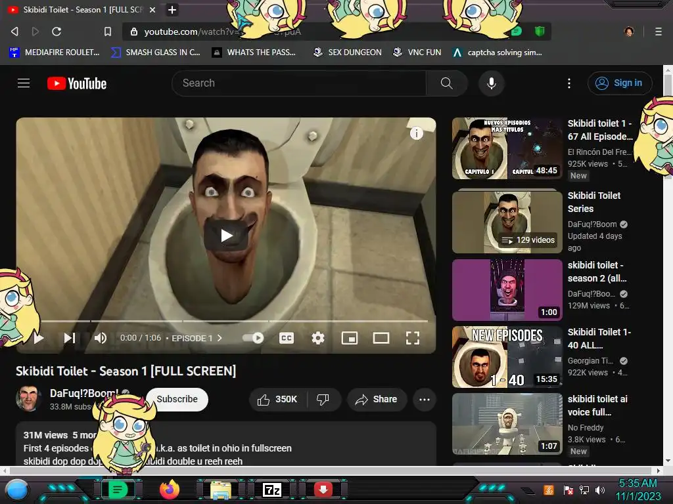Open Skibidi Toilet Series playlist title
This screenshot has width=673, height=504.
594,202
